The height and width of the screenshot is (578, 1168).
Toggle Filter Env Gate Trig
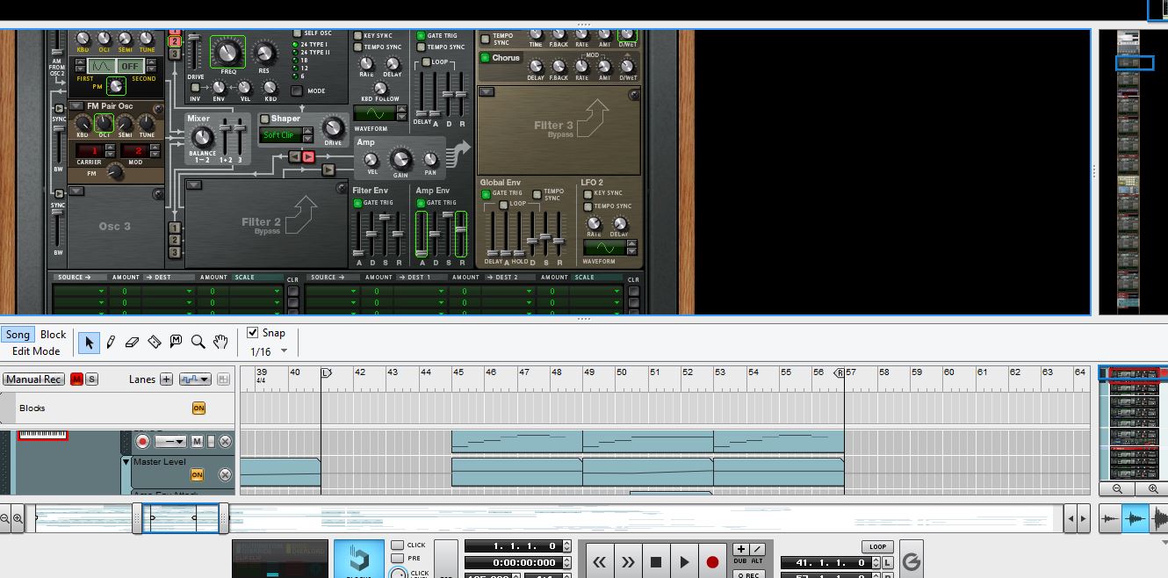(x=357, y=203)
